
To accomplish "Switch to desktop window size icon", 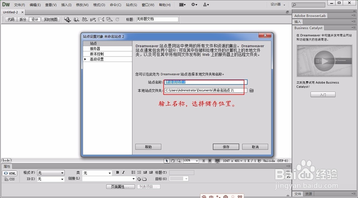I will click(217, 161).
